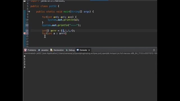This screenshot has height=101, width=180.
Task: Click line number 9 in the gutter
Action: 28,17
